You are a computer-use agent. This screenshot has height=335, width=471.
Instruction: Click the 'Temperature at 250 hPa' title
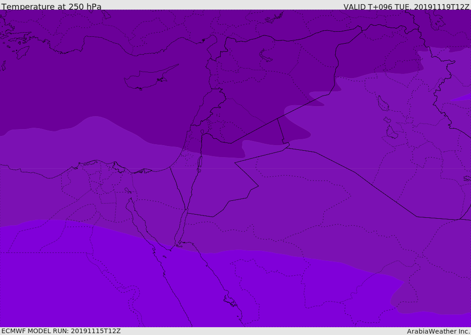[52, 6]
